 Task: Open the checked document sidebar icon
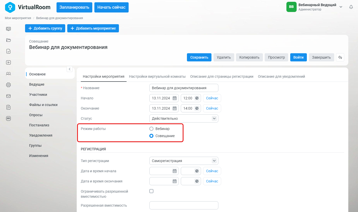[x=8, y=51]
